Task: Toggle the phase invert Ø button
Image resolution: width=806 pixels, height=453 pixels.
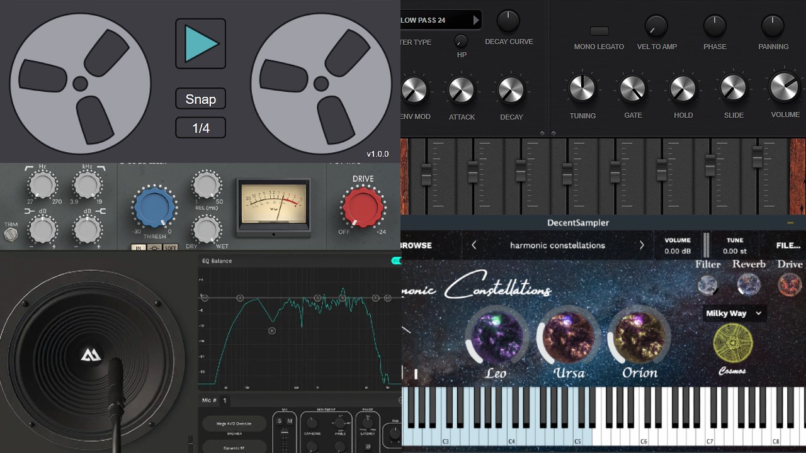Action: coord(368,447)
